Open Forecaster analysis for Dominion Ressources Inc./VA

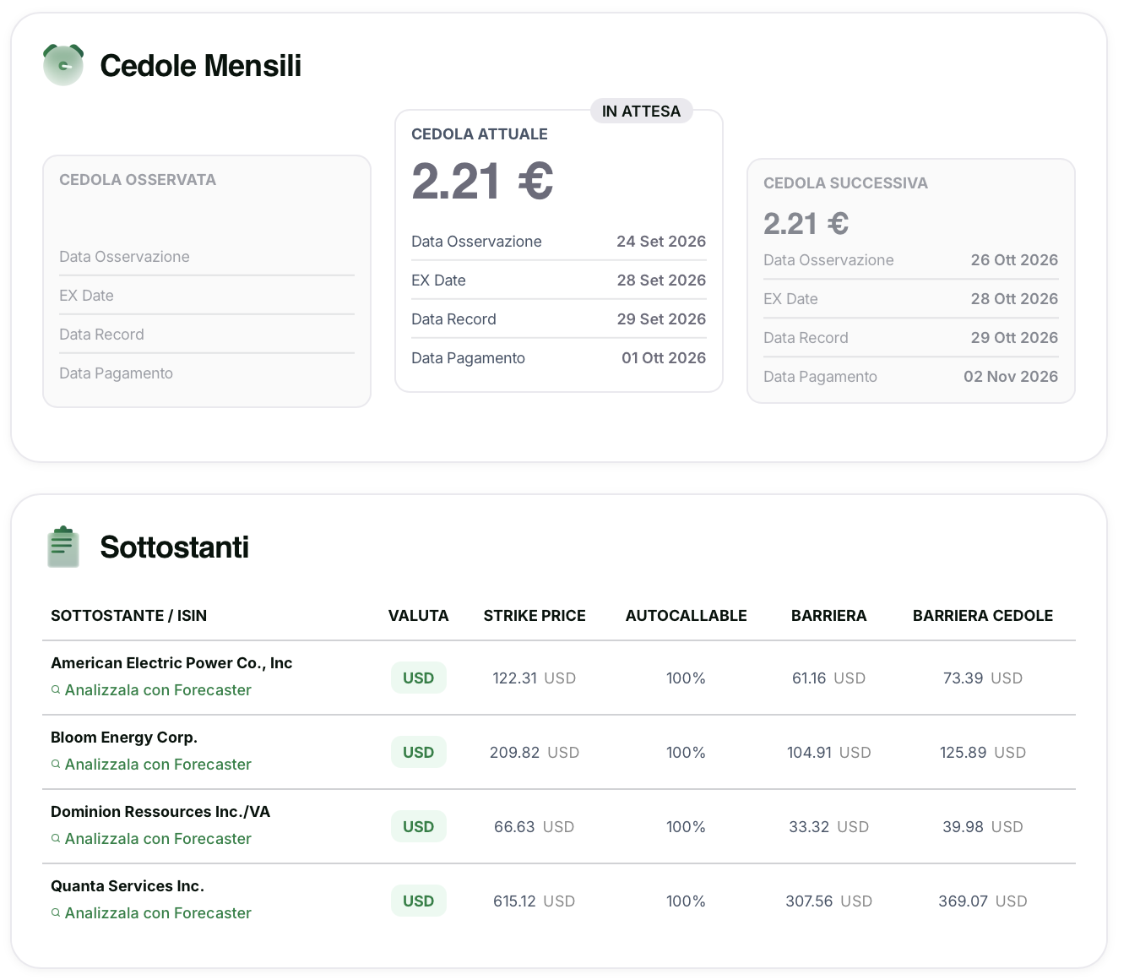pos(158,839)
